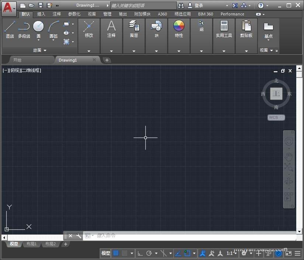This screenshot has height=260, width=304.
Task: Create a new drawing with the plus button
Action: 107,60
